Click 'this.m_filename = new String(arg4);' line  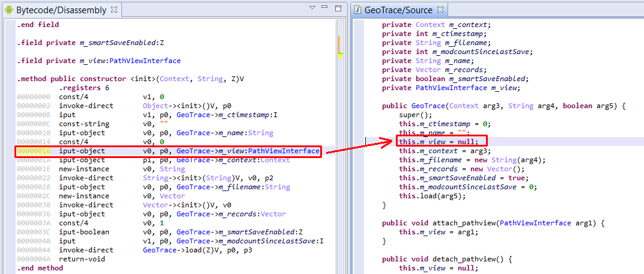pyautogui.click(x=472, y=160)
